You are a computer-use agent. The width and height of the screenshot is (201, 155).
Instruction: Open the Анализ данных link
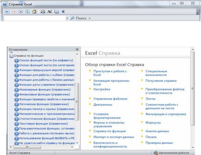[x=157, y=131]
